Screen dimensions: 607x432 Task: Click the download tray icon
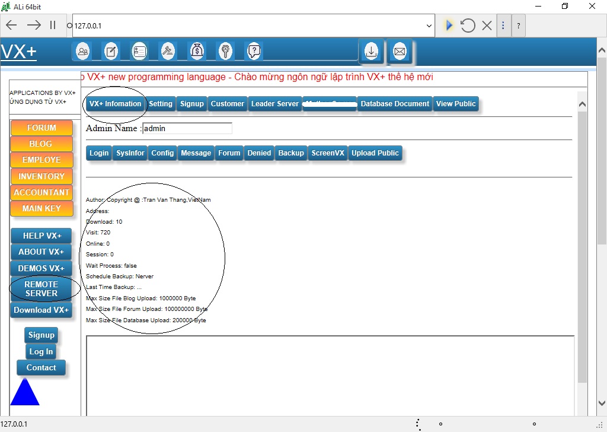coord(371,52)
